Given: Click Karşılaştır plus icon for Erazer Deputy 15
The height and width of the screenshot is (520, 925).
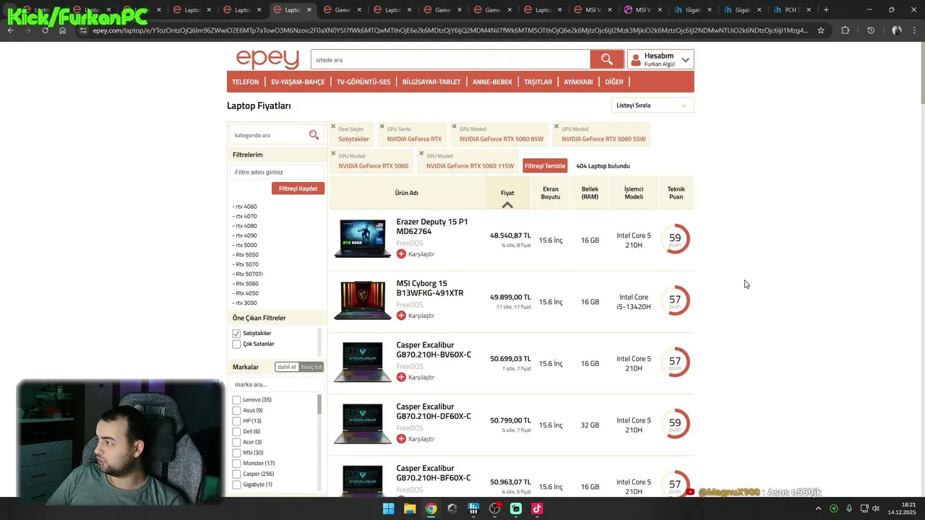Looking at the screenshot, I should 401,253.
